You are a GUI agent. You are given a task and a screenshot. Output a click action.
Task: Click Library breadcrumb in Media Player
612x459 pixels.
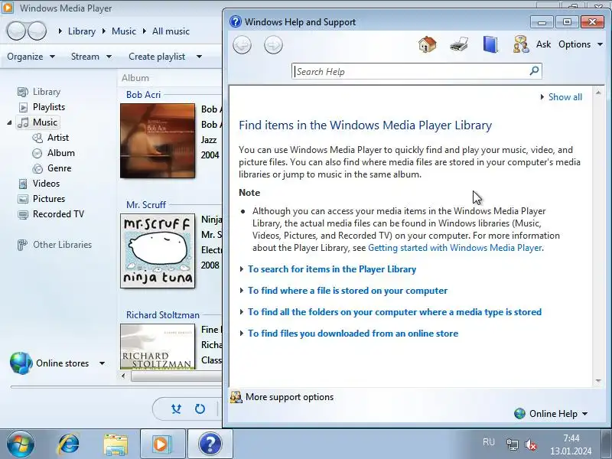(x=82, y=31)
